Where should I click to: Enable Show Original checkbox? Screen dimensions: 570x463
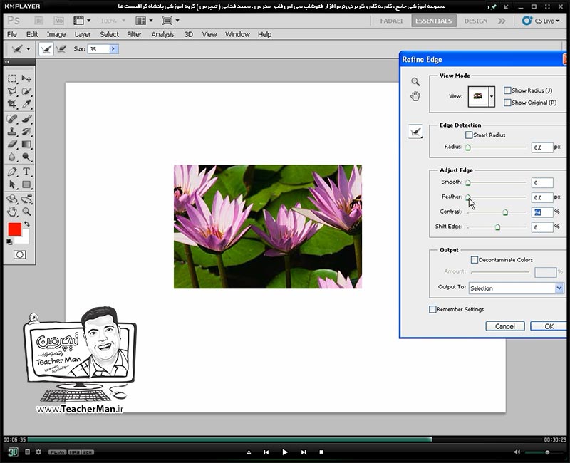pos(507,103)
